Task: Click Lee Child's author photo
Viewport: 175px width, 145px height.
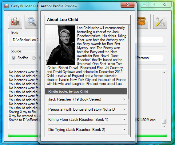Action: 61,45
